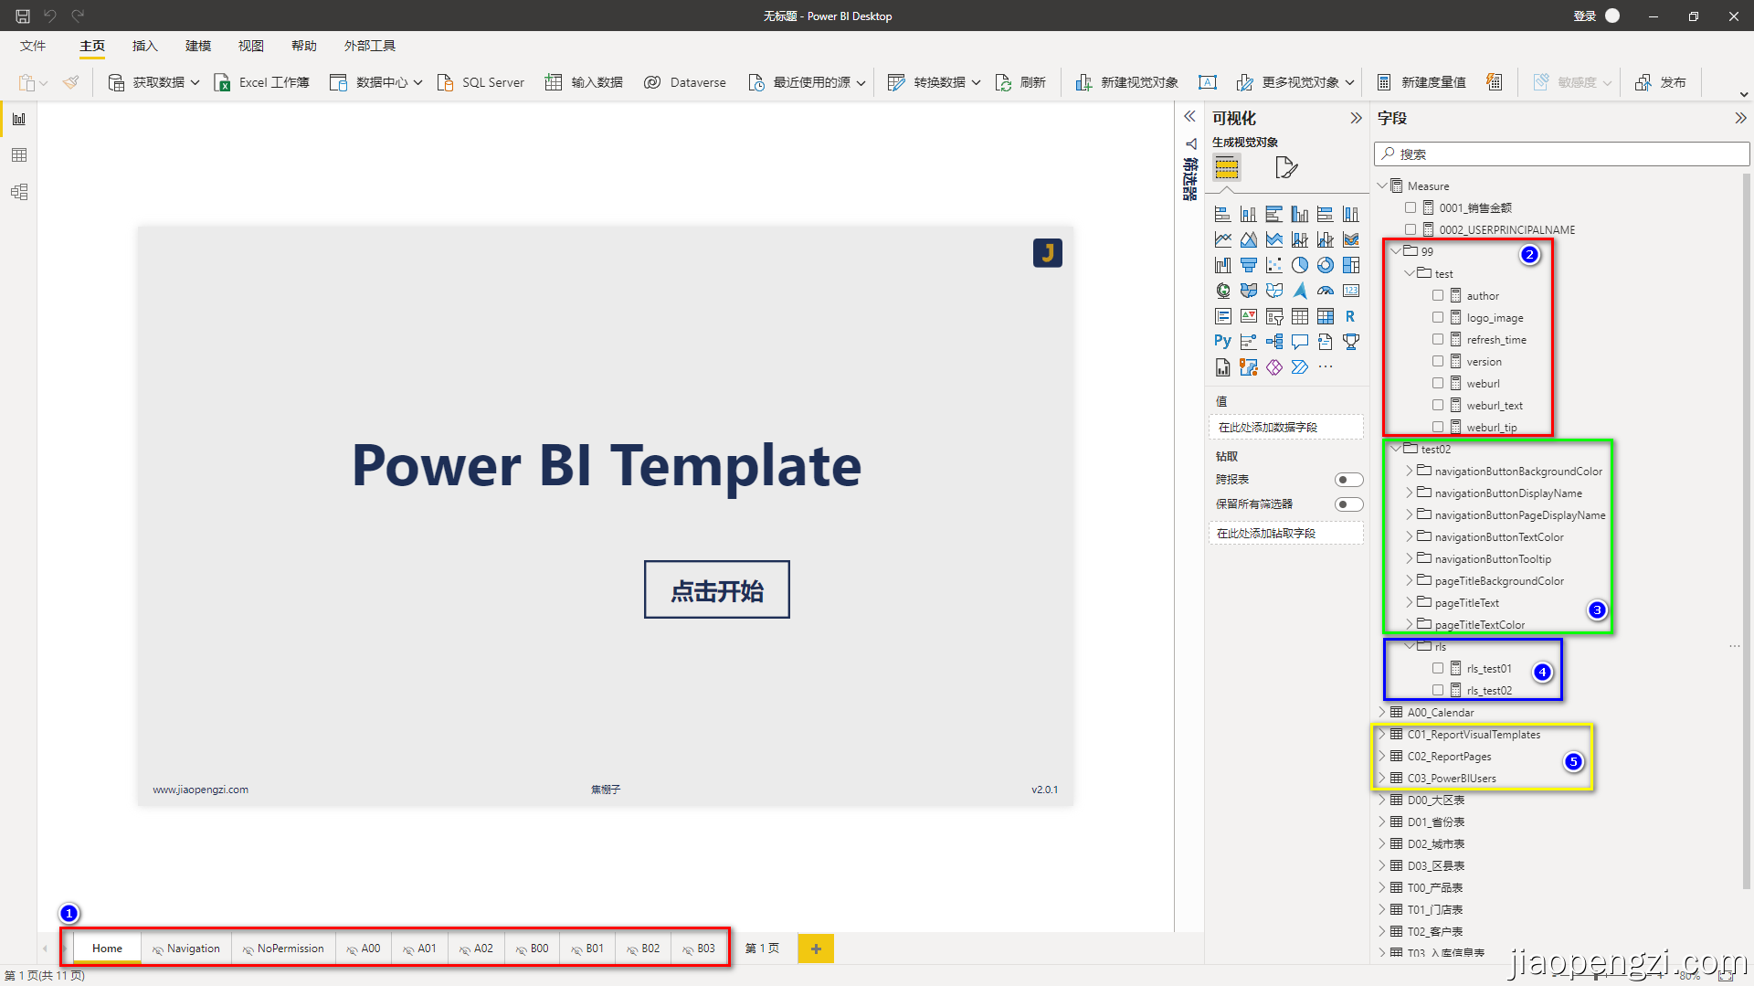Add a new page with plus button
Image resolution: width=1754 pixels, height=986 pixels.
pos(816,949)
